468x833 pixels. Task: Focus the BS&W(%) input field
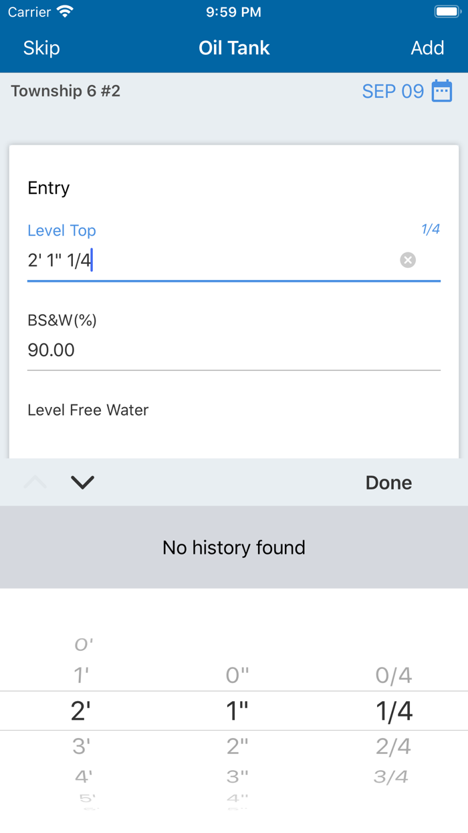234,350
